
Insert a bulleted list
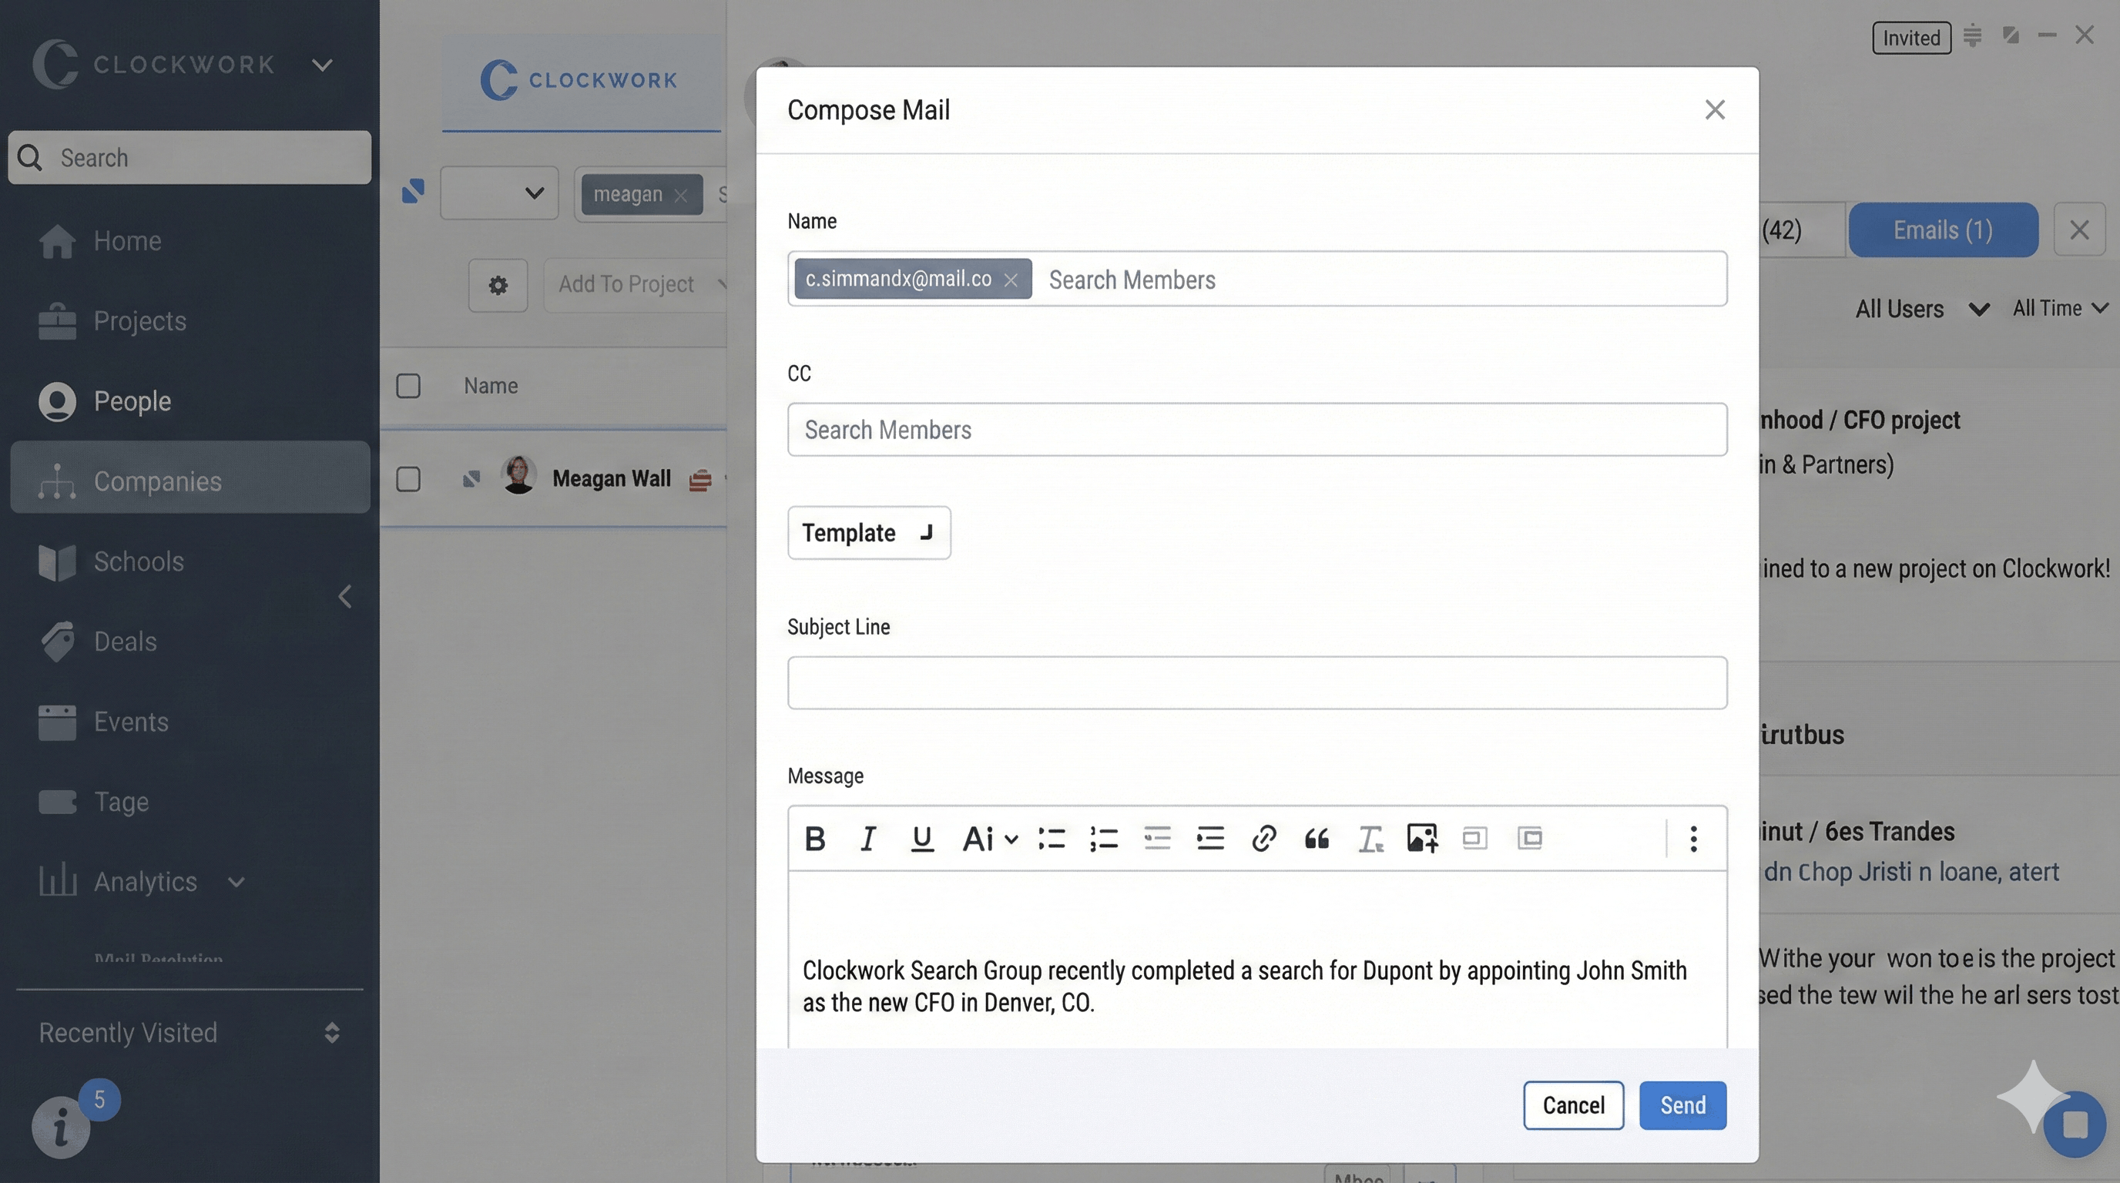click(x=1051, y=838)
